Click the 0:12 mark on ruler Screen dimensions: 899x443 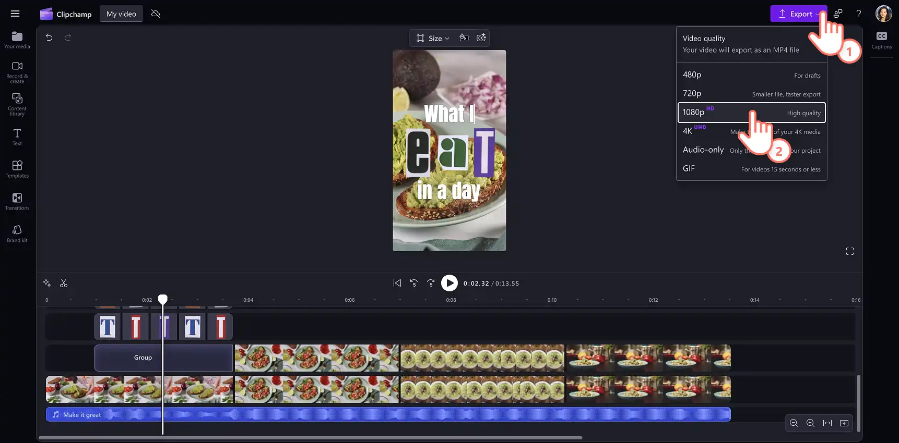click(x=654, y=300)
